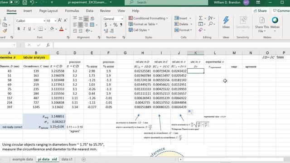Click the Increase Decimal icon
The height and width of the screenshot is (163, 290).
(x=106, y=31)
